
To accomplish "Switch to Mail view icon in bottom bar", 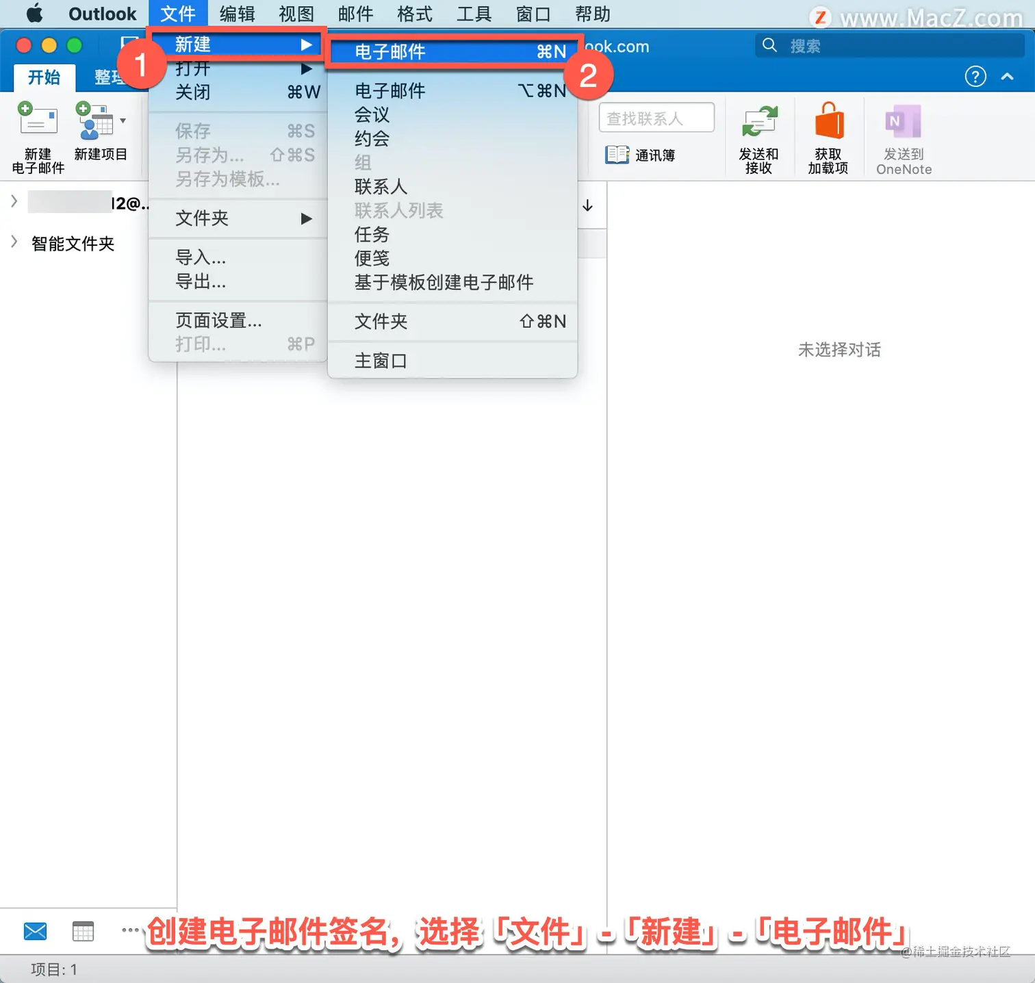I will [35, 931].
